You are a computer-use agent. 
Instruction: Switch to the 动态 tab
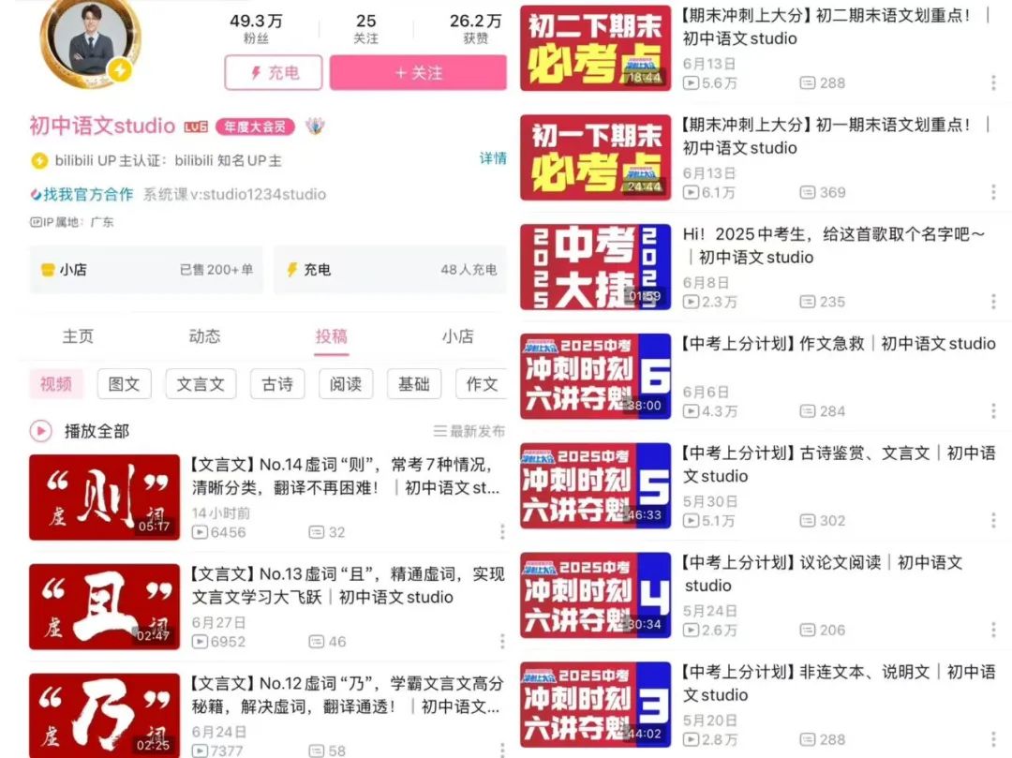pyautogui.click(x=204, y=336)
